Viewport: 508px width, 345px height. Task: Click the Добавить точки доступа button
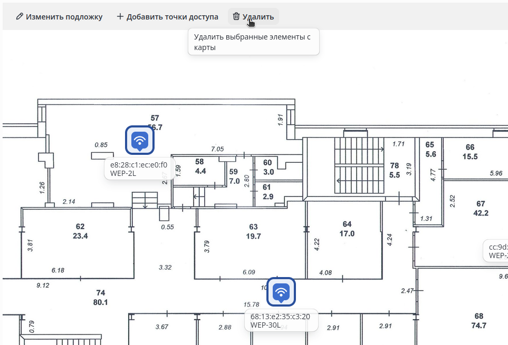[x=168, y=17]
